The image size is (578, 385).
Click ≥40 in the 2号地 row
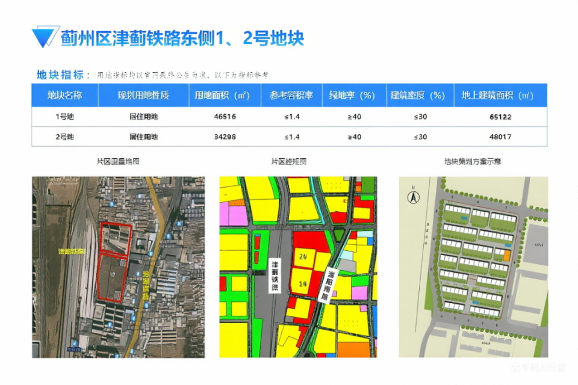click(x=354, y=137)
